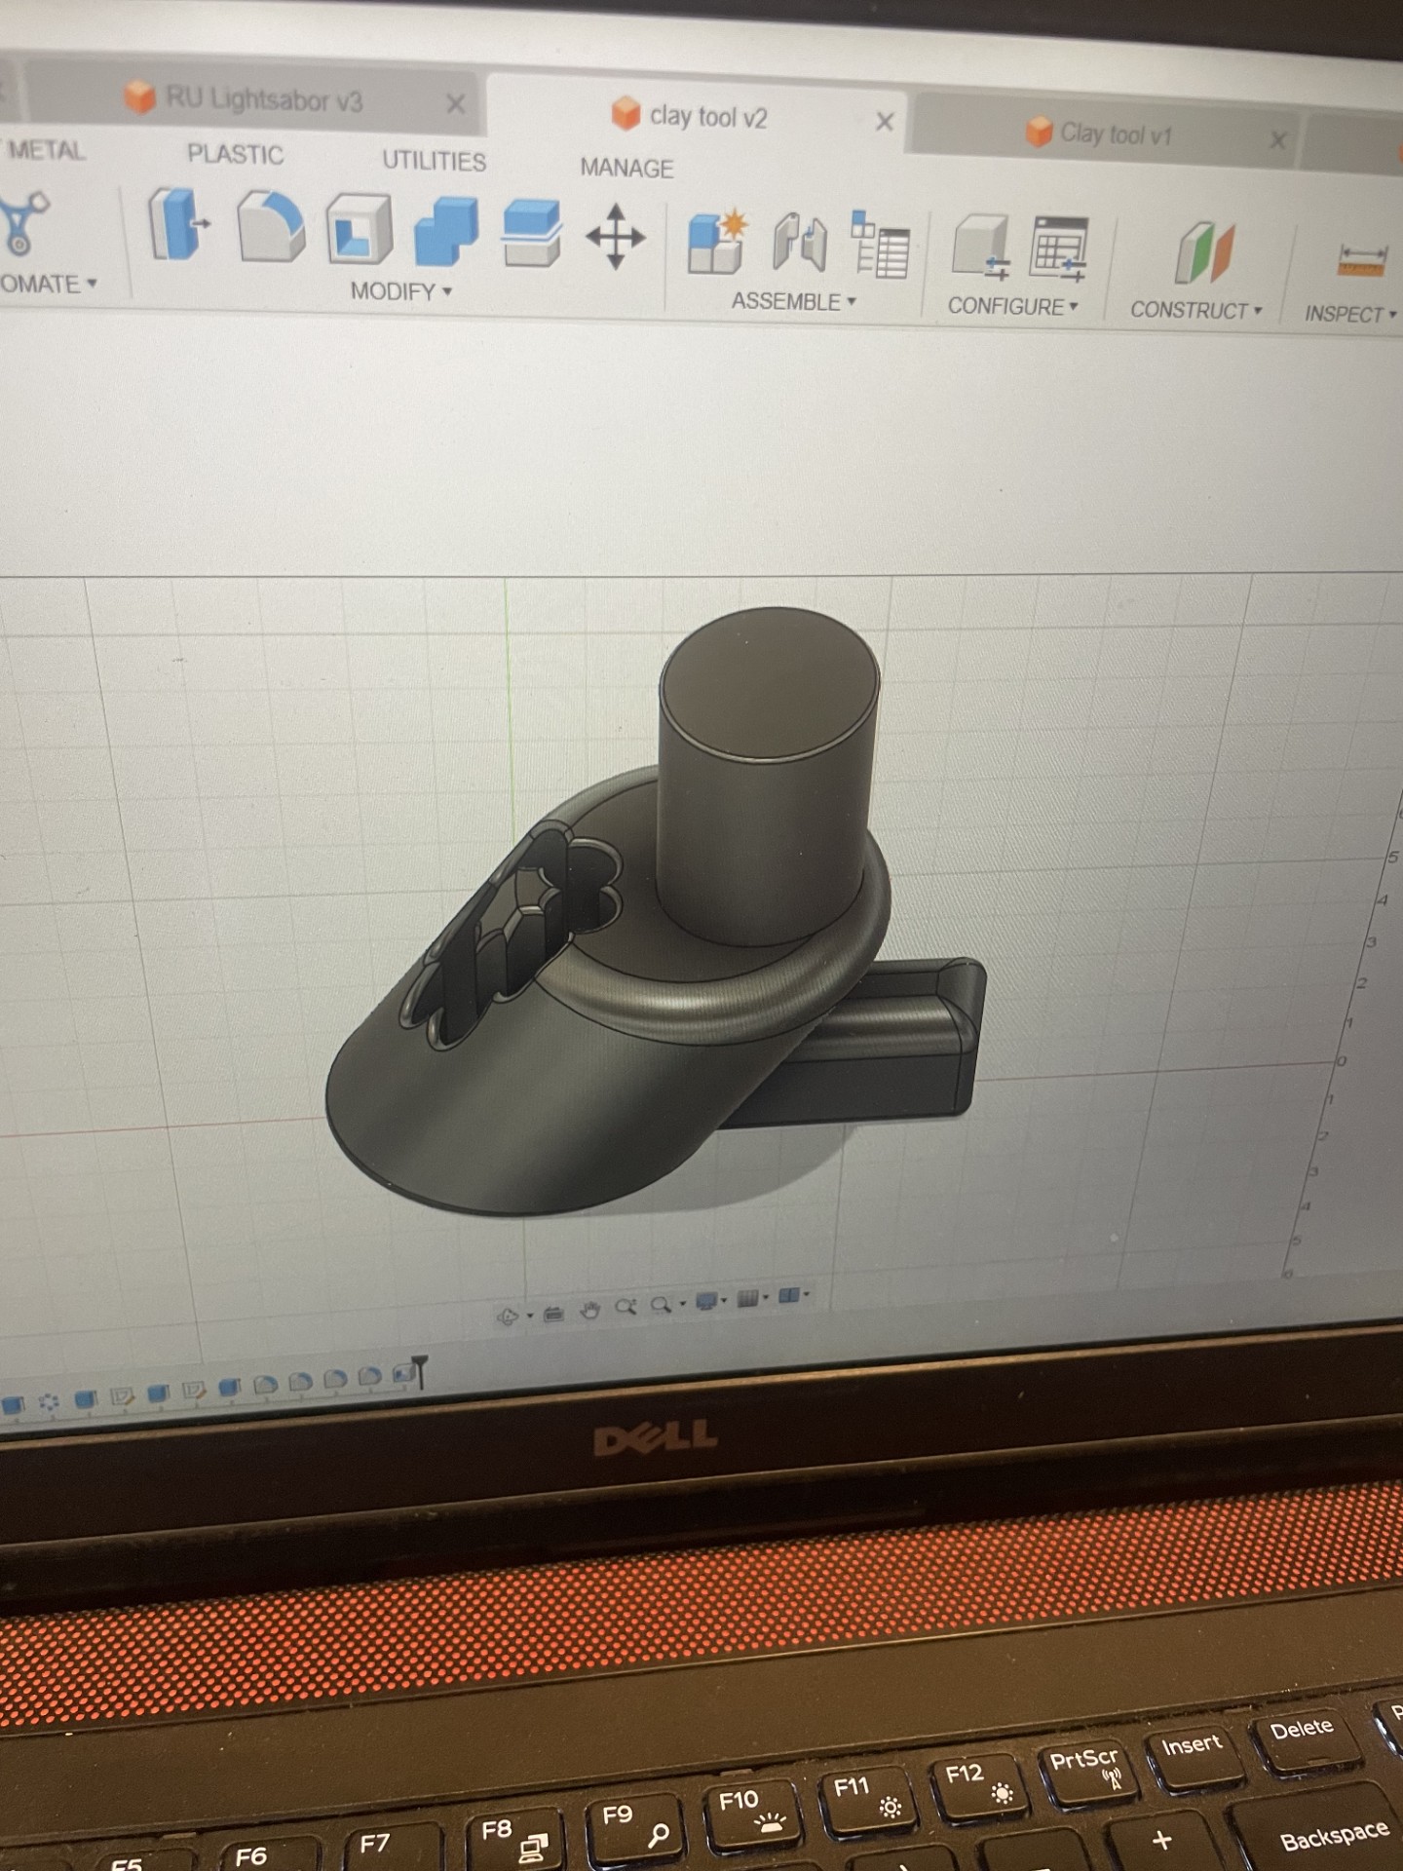Switch to the UTILITIES ribbon tab
1403x1871 pixels.
434,161
